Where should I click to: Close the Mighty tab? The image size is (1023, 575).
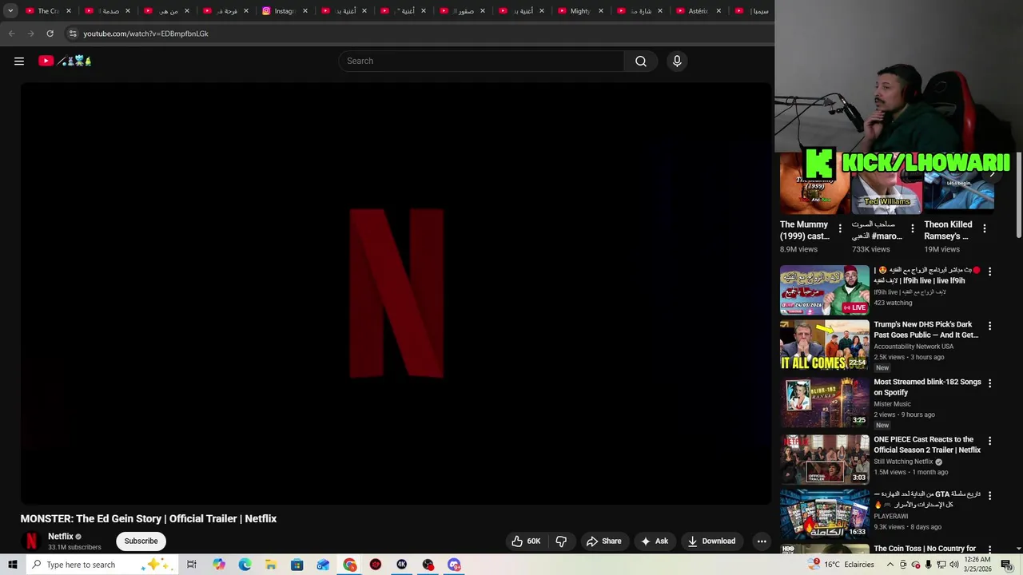pyautogui.click(x=601, y=11)
